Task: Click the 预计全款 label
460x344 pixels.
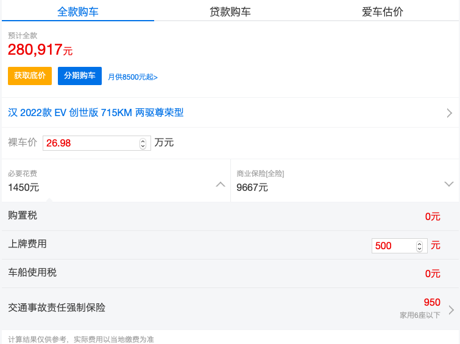Action: point(23,36)
